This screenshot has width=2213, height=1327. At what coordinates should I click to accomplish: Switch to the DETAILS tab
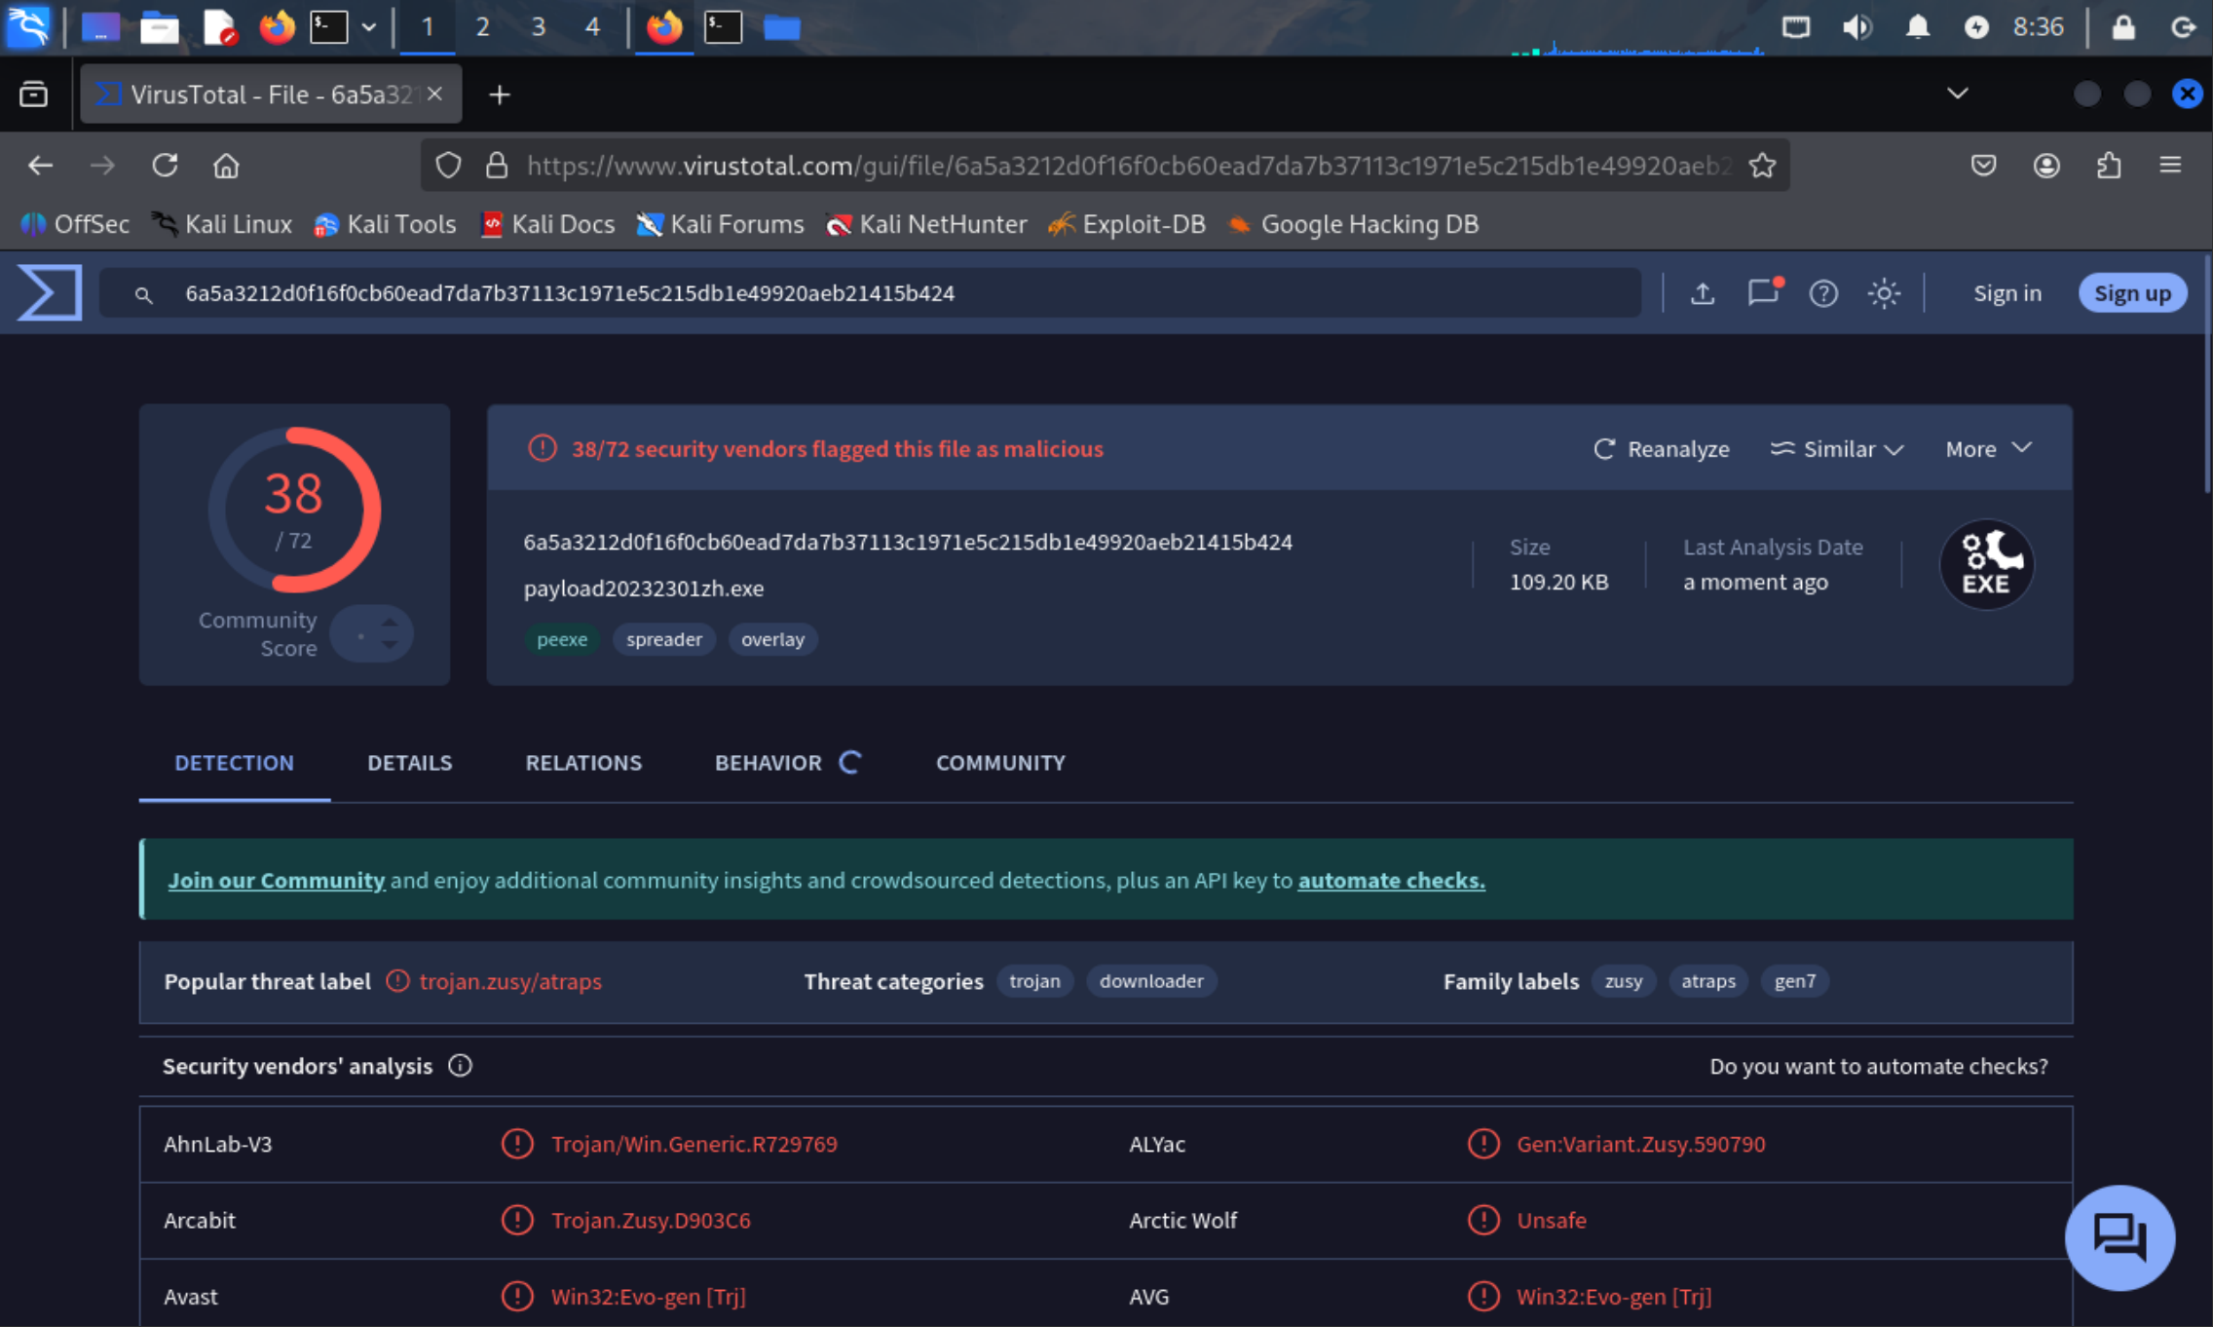click(409, 763)
